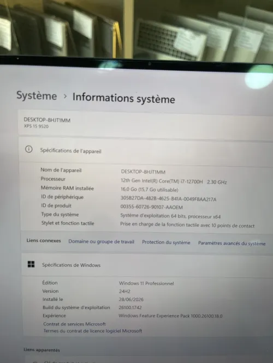Open Protection du système link
The width and height of the screenshot is (273, 363).
click(x=166, y=242)
